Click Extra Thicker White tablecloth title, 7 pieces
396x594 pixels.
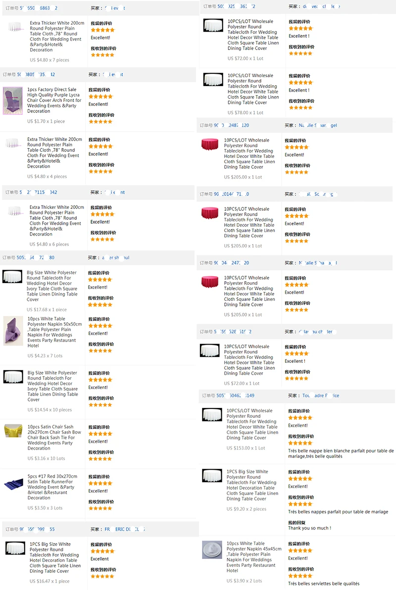point(57,36)
